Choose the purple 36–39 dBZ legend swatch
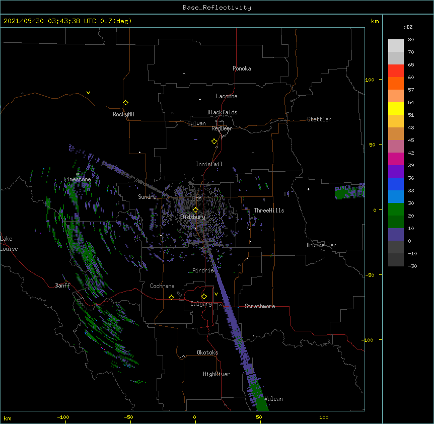 click(396, 172)
